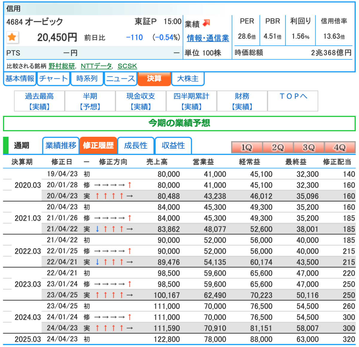Click the 時価総額 value 2兆368億円
359x347 pixels.
point(331,53)
